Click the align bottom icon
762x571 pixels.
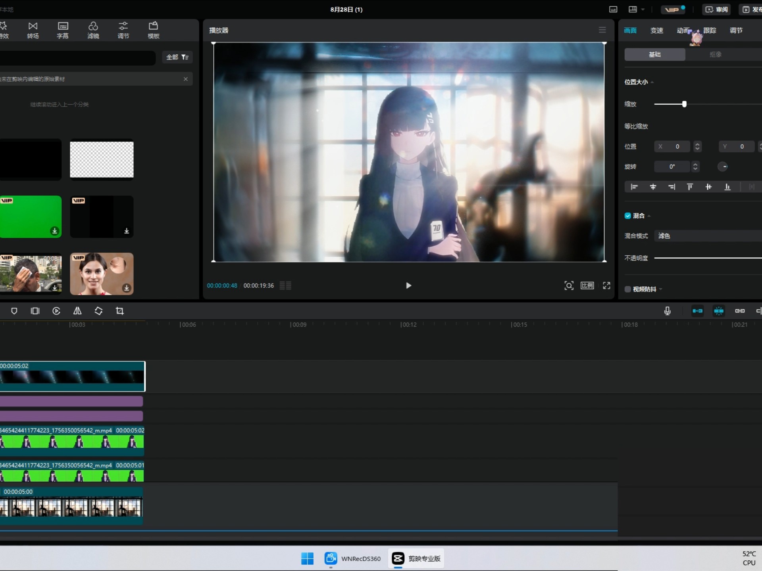pos(727,187)
